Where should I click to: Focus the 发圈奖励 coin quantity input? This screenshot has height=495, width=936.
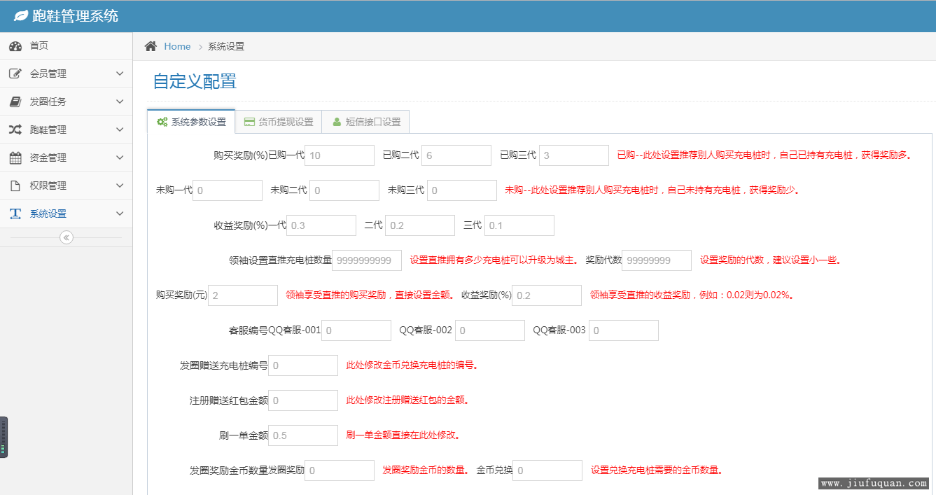point(340,470)
